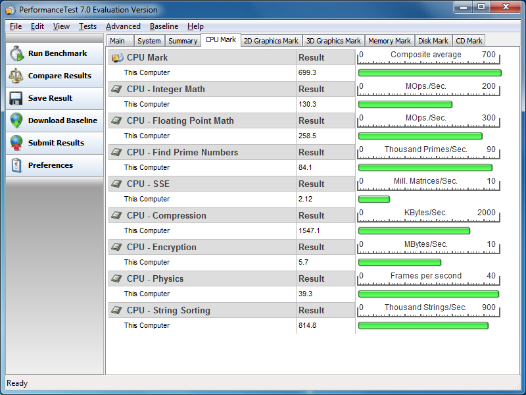The image size is (526, 395).
Task: Click the SSE result short green bar
Action: 374,199
